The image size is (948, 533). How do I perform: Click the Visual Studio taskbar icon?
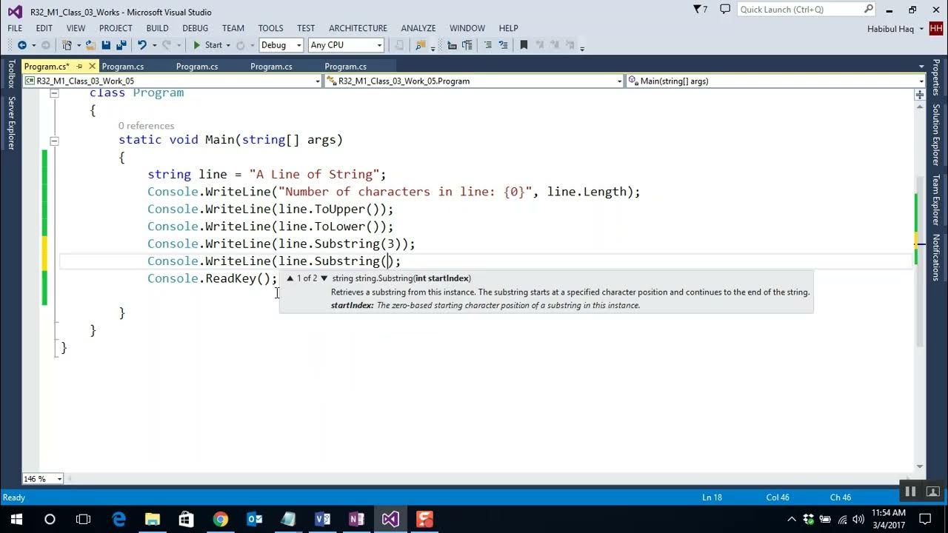click(390, 519)
